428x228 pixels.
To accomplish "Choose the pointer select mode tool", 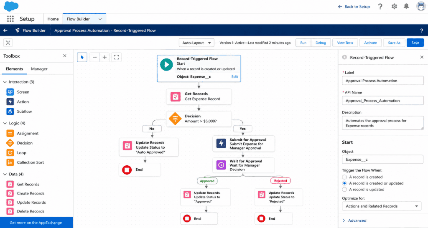I will click(82, 57).
